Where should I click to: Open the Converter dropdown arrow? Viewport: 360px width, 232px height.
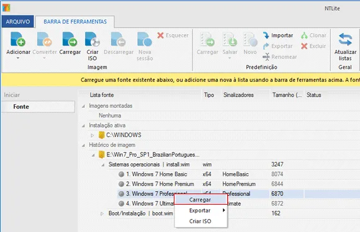tap(44, 58)
